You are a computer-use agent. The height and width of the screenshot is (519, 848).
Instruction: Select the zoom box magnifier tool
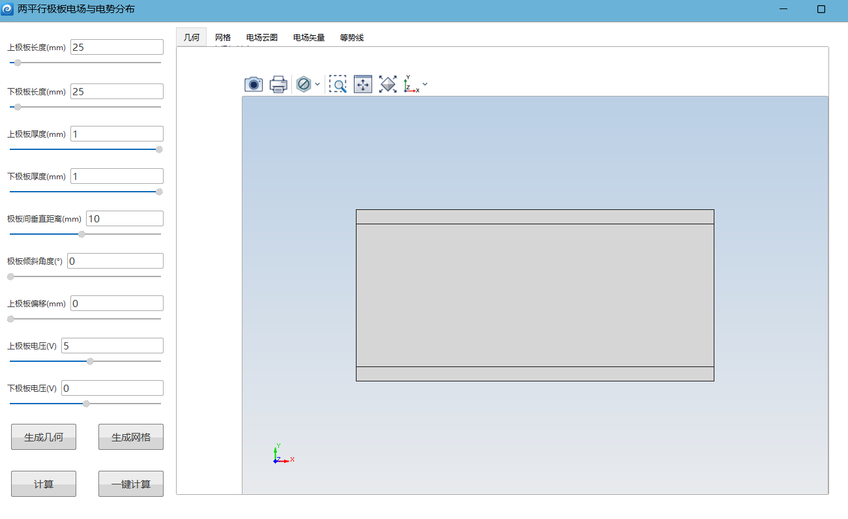[338, 84]
